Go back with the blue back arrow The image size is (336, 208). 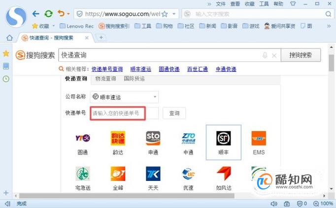click(35, 14)
